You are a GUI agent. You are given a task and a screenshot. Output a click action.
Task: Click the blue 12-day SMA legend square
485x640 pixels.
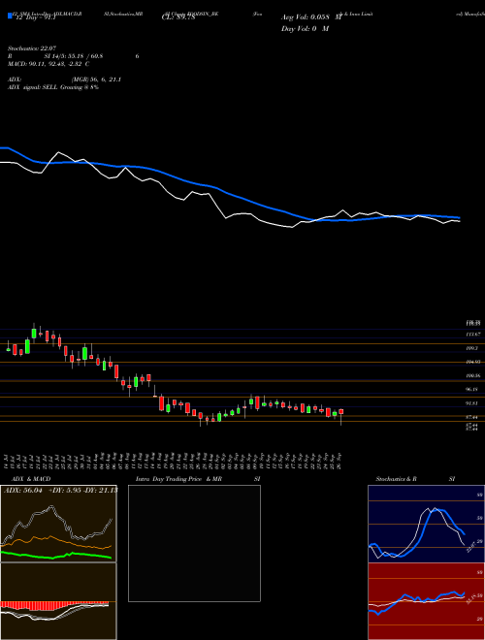point(11,16)
